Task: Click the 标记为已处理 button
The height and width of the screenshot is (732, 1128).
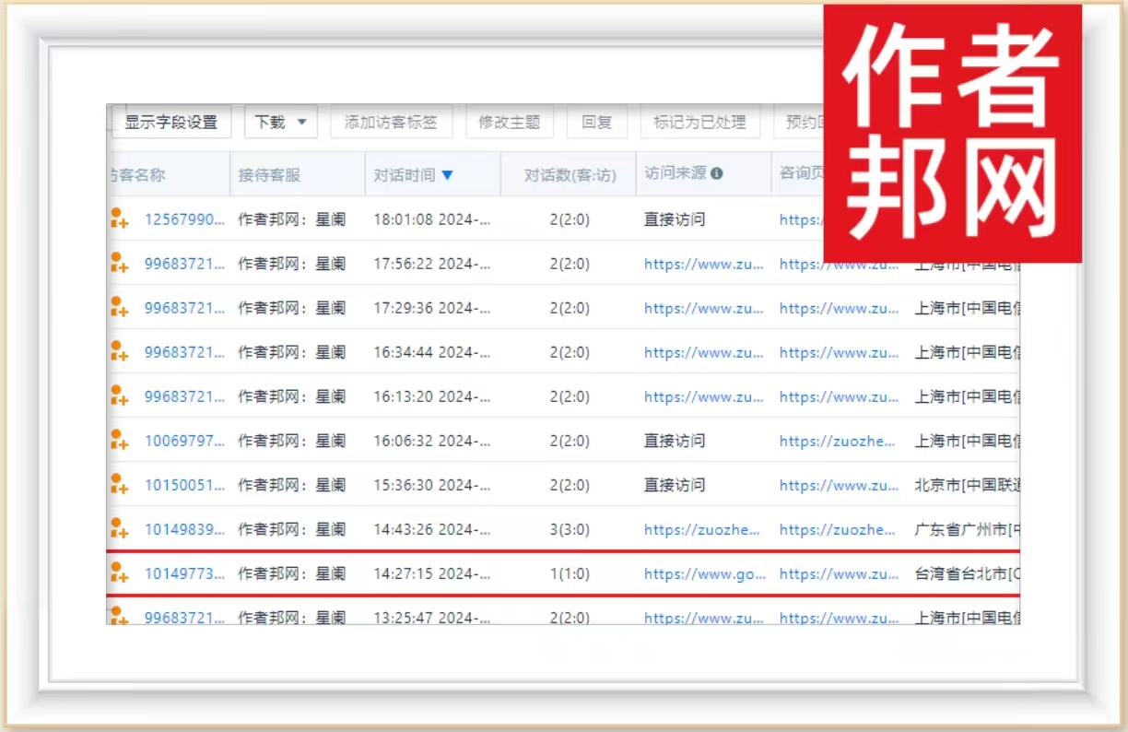Action: 699,123
